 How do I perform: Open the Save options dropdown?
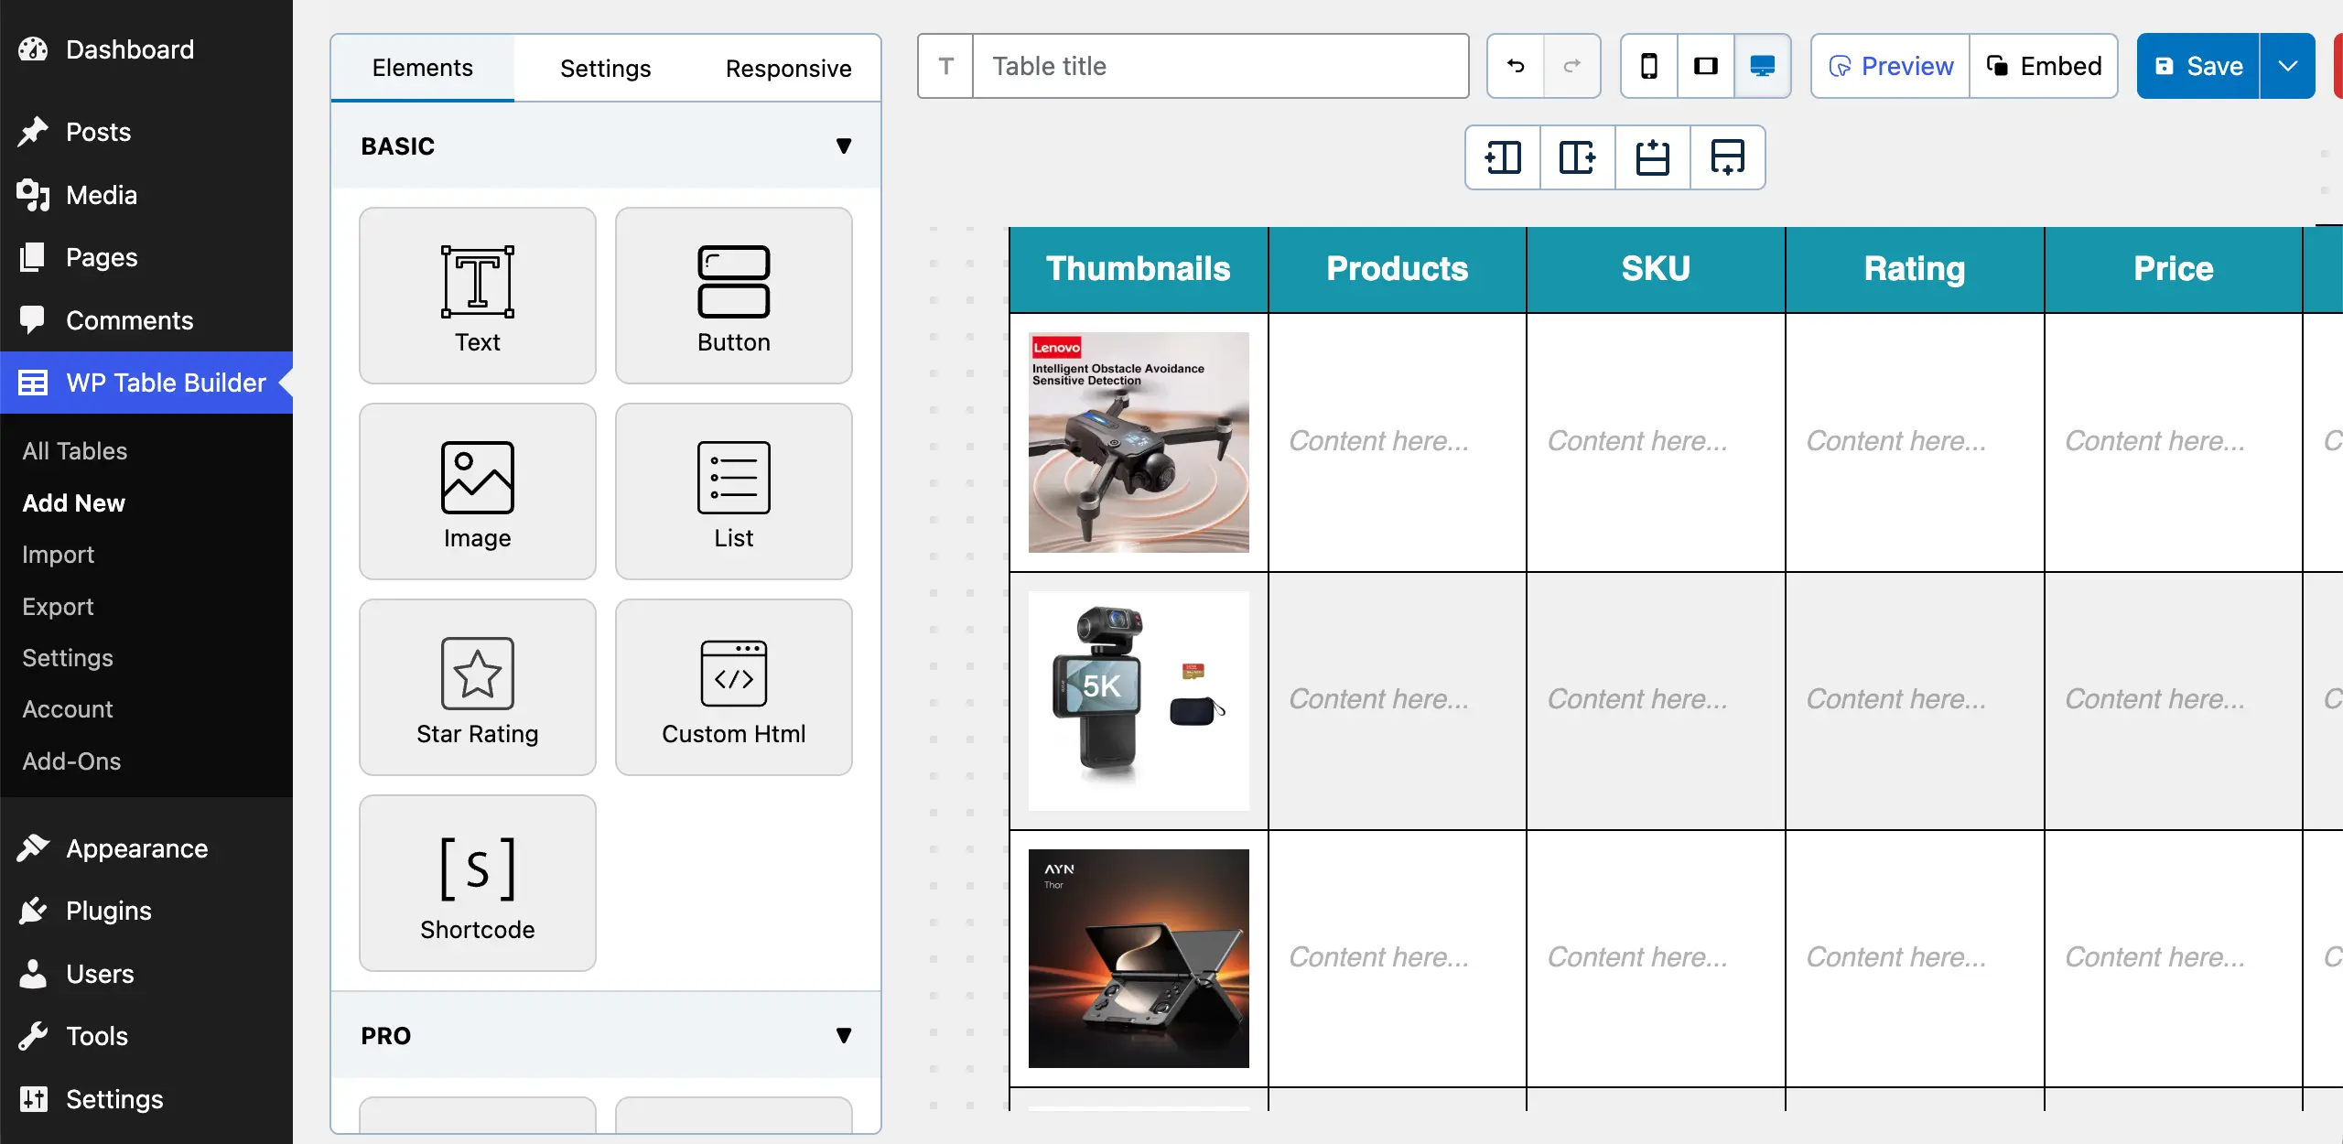coord(2289,66)
